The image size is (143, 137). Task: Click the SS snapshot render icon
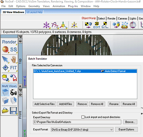[13, 49]
